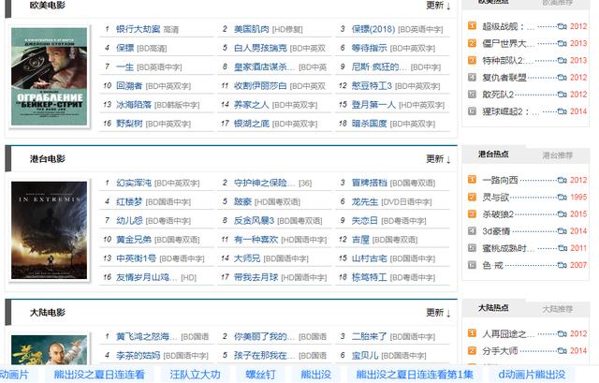This screenshot has width=599, height=383.
Task: Click the camera icon beside 3d豪情
Action: [562, 231]
